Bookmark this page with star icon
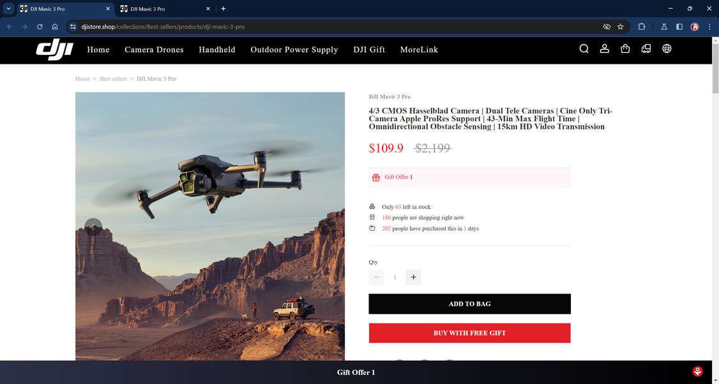Screen dimensions: 719x384 click(621, 27)
